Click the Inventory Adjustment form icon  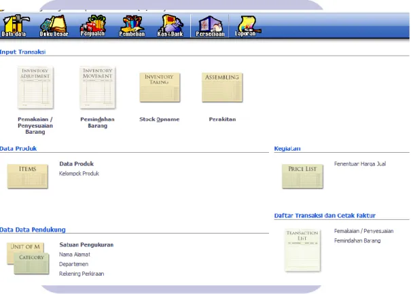pyautogui.click(x=35, y=88)
